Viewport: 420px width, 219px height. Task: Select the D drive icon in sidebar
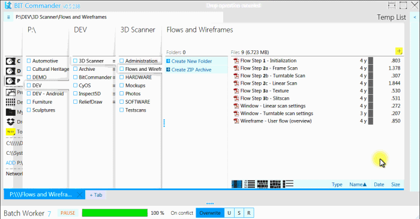click(10, 71)
